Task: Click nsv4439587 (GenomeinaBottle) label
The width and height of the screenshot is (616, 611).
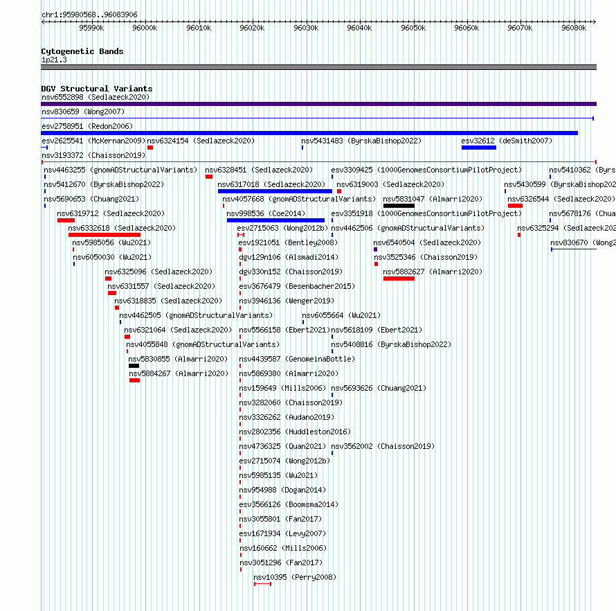Action: pyautogui.click(x=297, y=359)
